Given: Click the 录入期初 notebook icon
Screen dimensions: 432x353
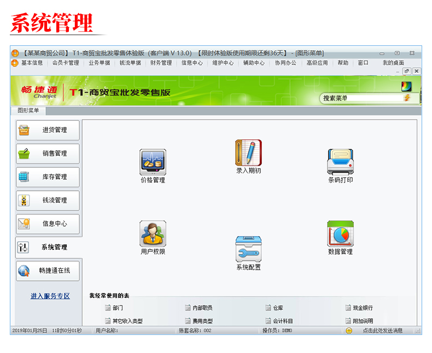Looking at the screenshot, I should [x=248, y=153].
